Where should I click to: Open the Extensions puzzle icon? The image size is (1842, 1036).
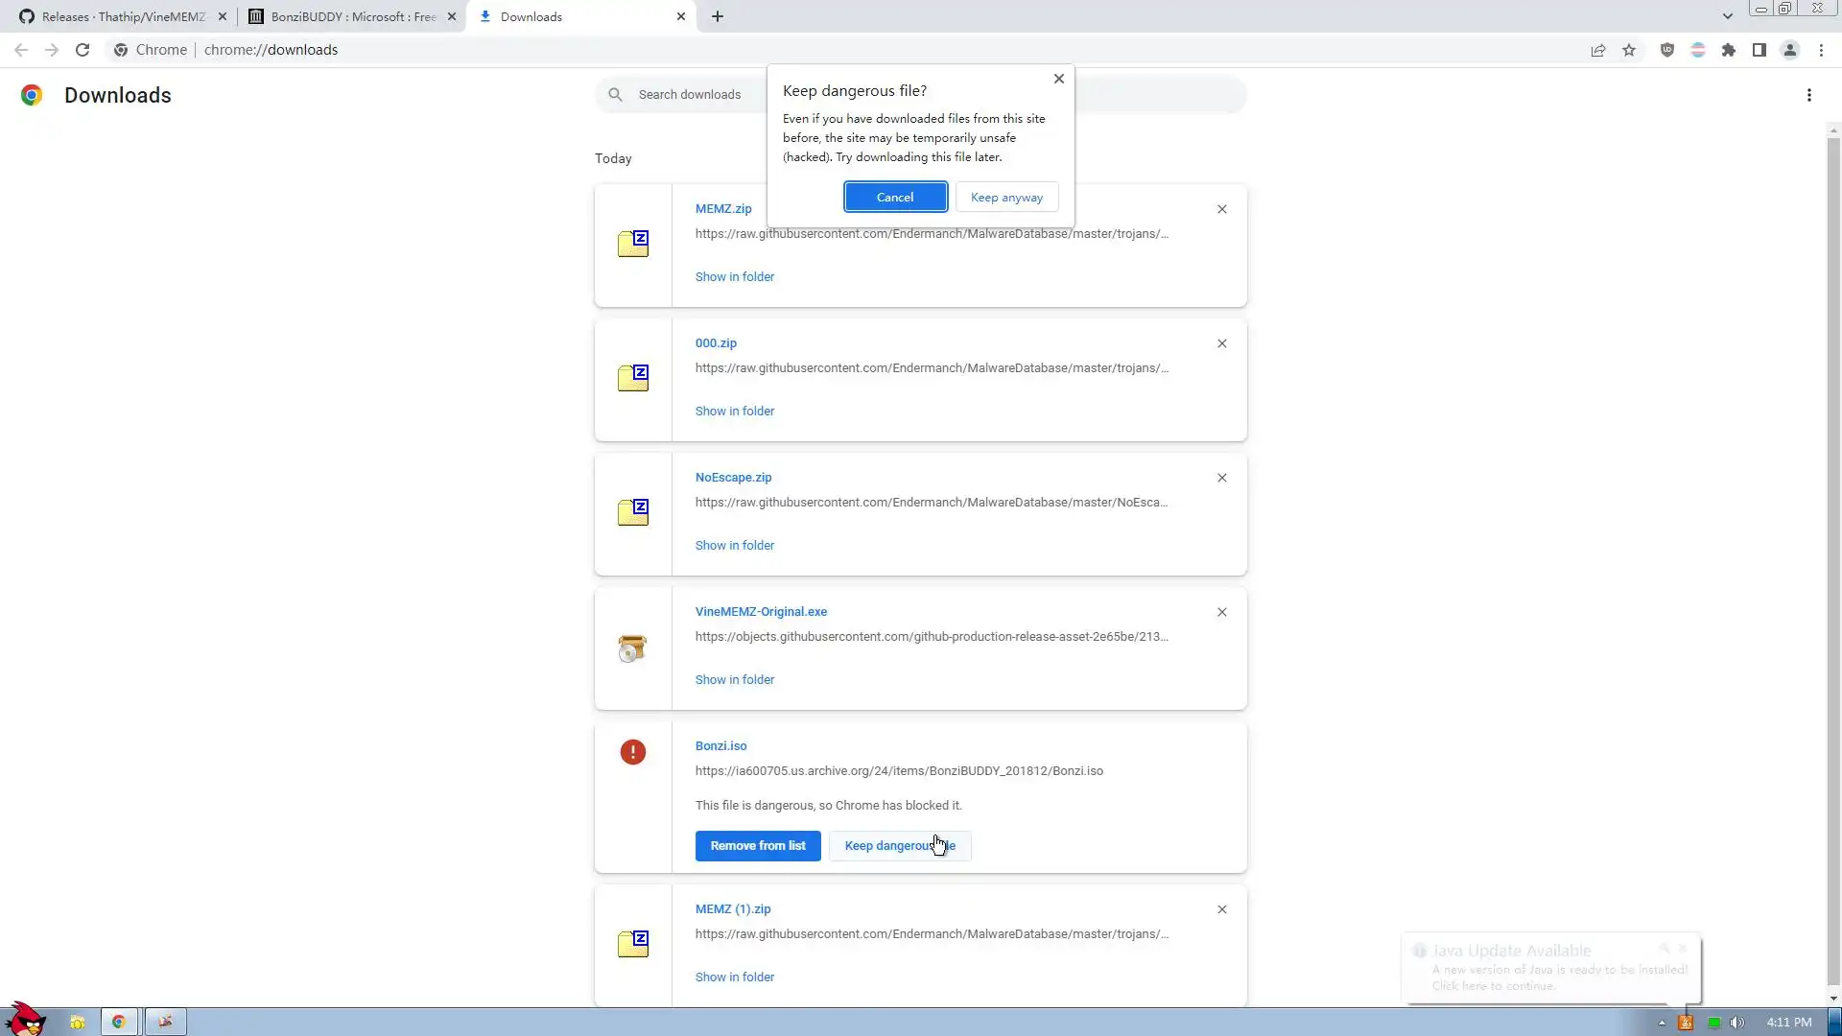point(1729,50)
